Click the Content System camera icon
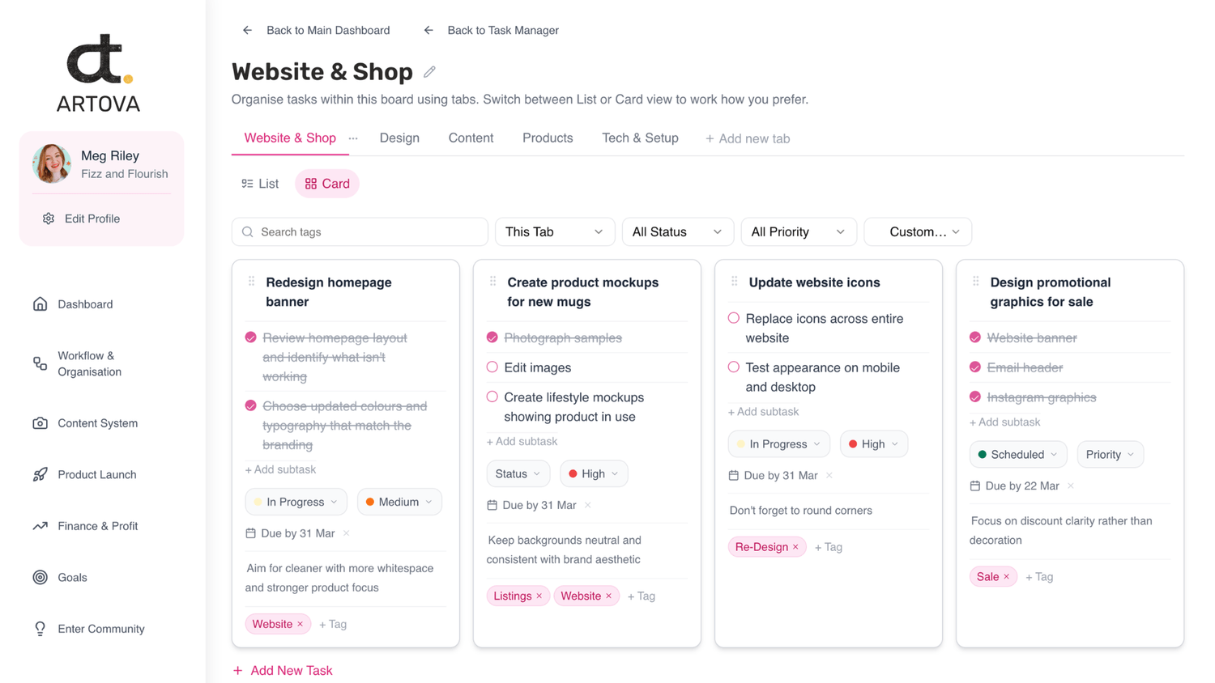The image size is (1215, 683). tap(40, 423)
